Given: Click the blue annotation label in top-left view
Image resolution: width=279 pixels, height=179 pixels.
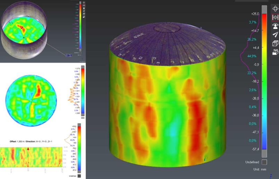Looking at the screenshot, I should (68, 55).
